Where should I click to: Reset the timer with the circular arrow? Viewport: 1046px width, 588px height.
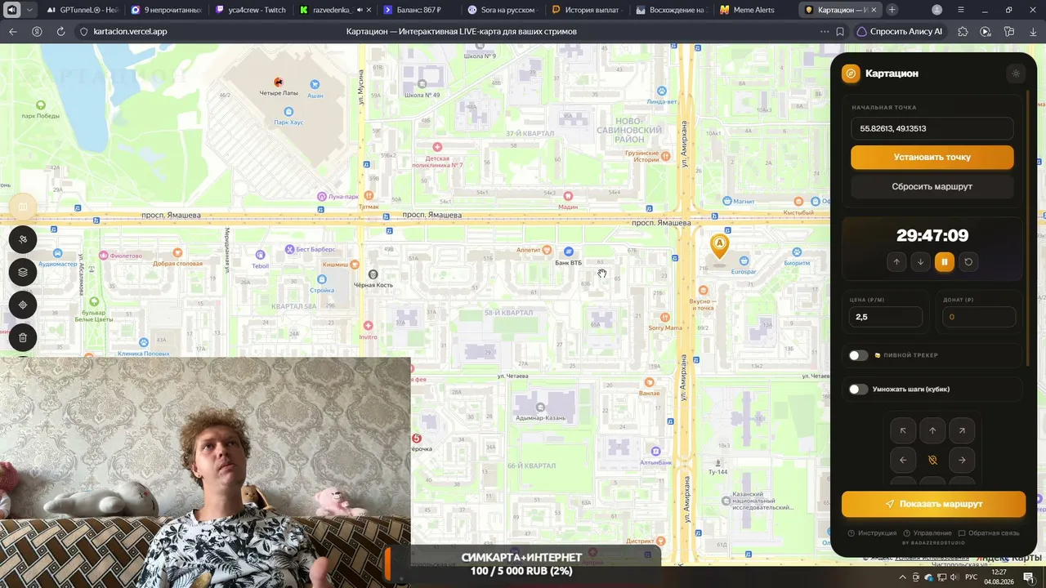click(968, 262)
